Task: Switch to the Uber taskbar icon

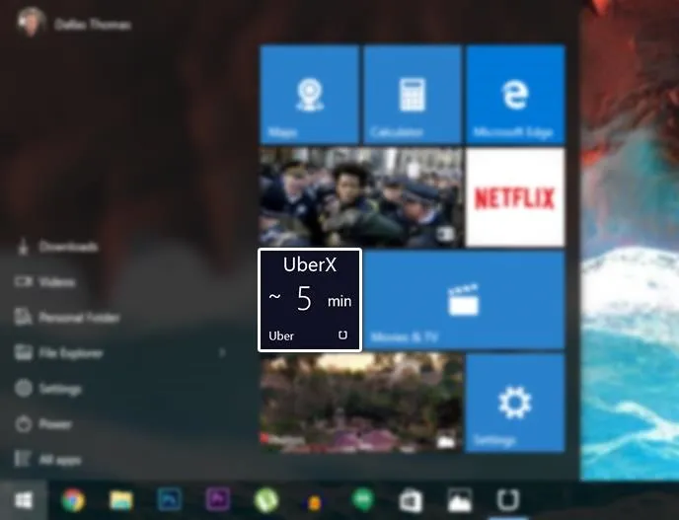Action: coord(507,500)
